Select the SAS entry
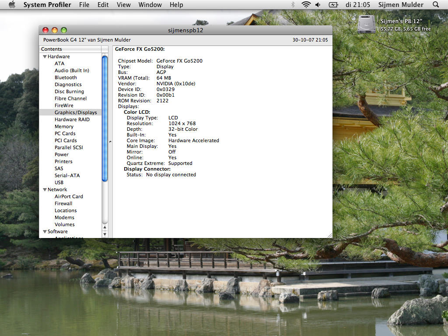The height and width of the screenshot is (336, 448). click(59, 168)
